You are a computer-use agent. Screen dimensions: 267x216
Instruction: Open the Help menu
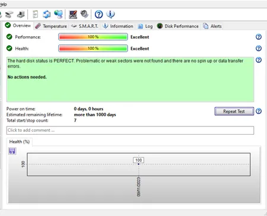tap(4, 4)
